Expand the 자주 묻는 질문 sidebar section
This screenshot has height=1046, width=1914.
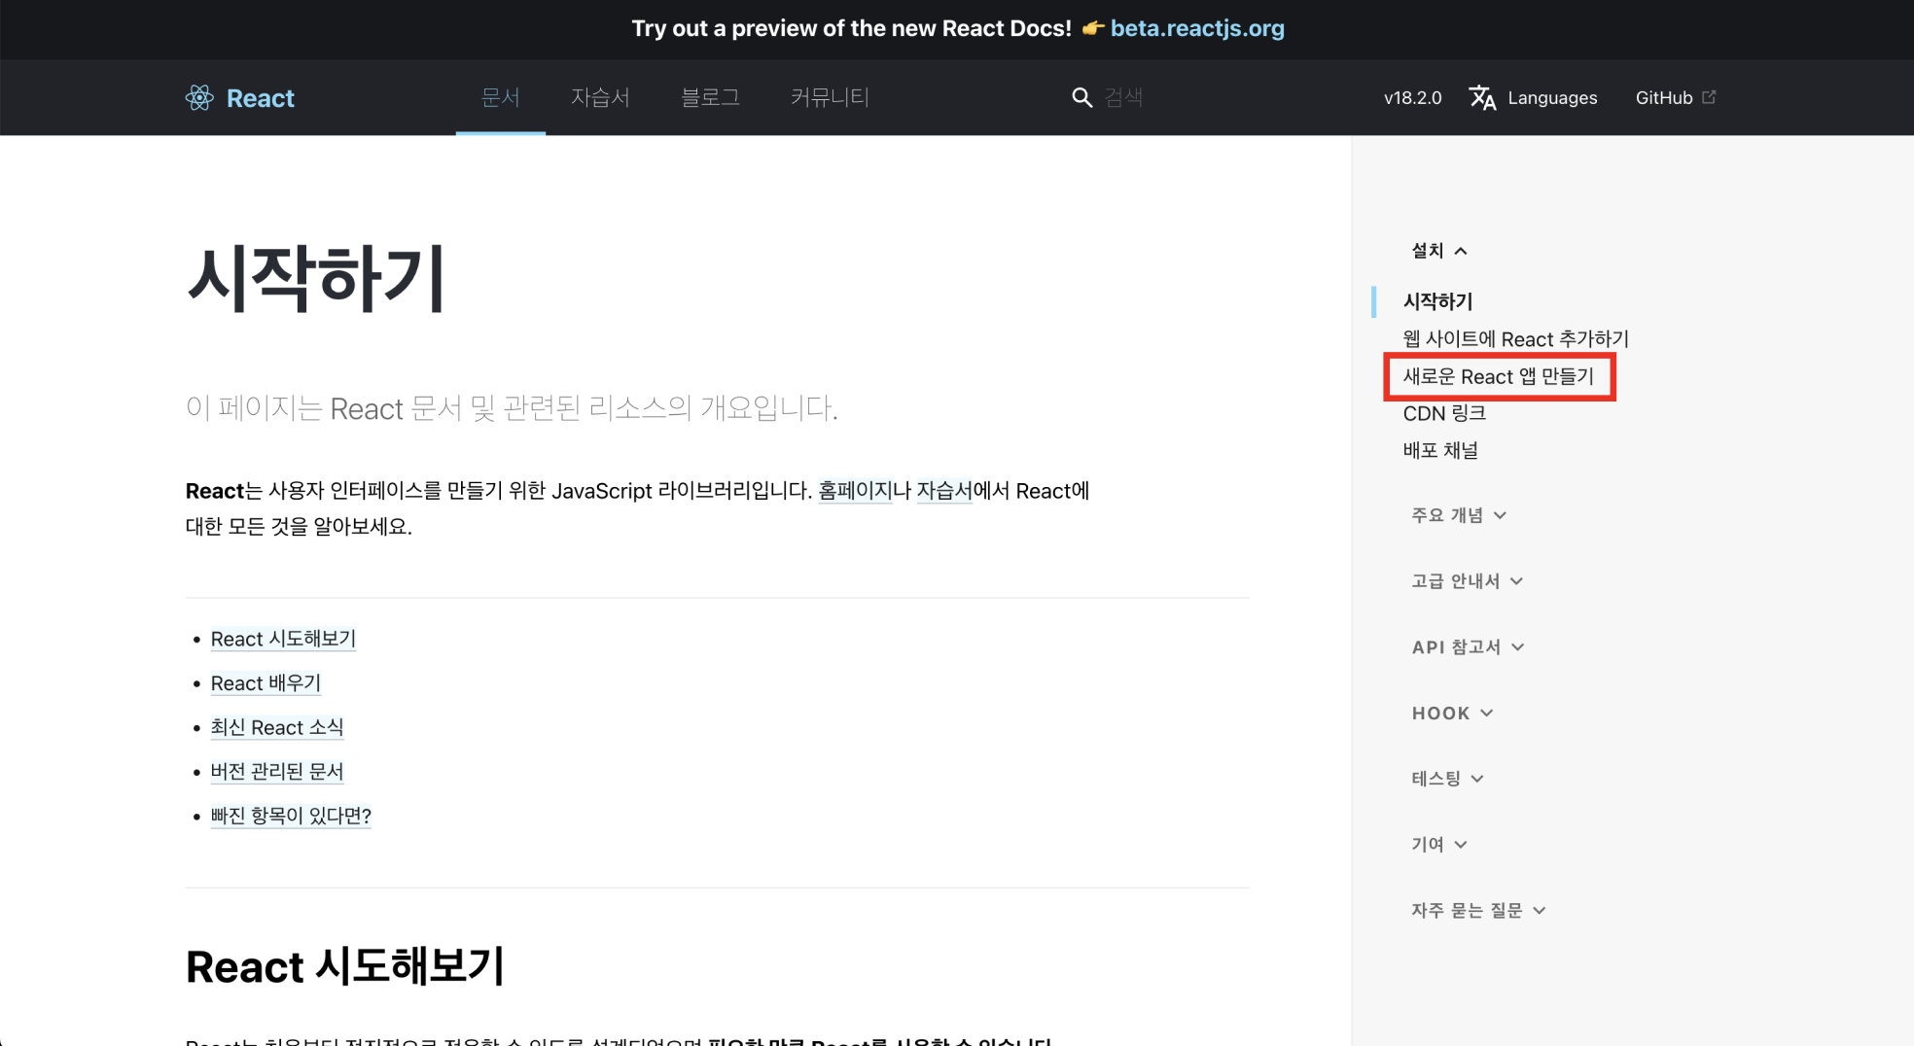click(1478, 911)
